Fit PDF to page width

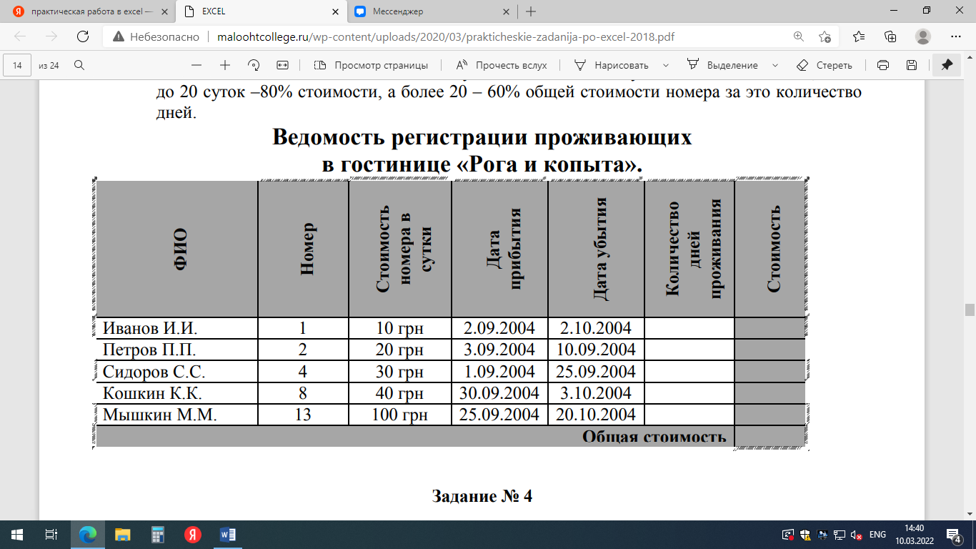click(282, 65)
